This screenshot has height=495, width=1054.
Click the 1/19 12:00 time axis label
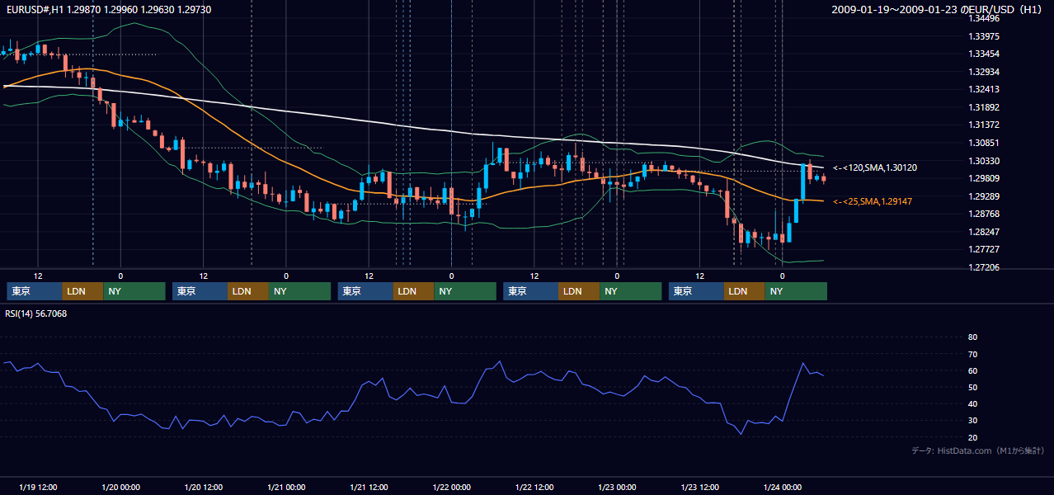pos(38,487)
